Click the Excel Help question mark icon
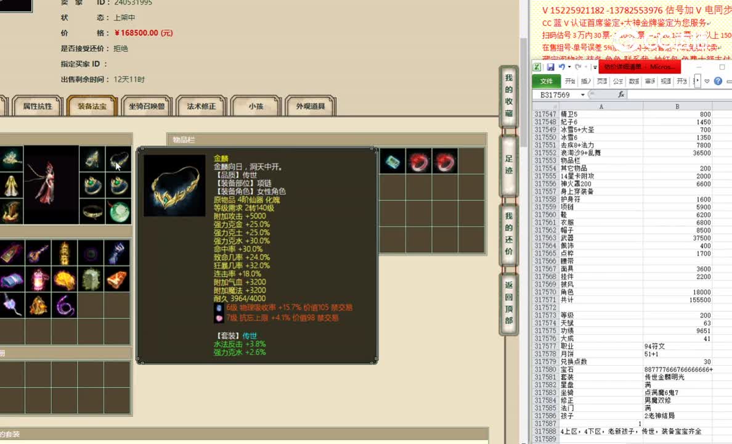Image resolution: width=732 pixels, height=444 pixels. click(x=717, y=81)
